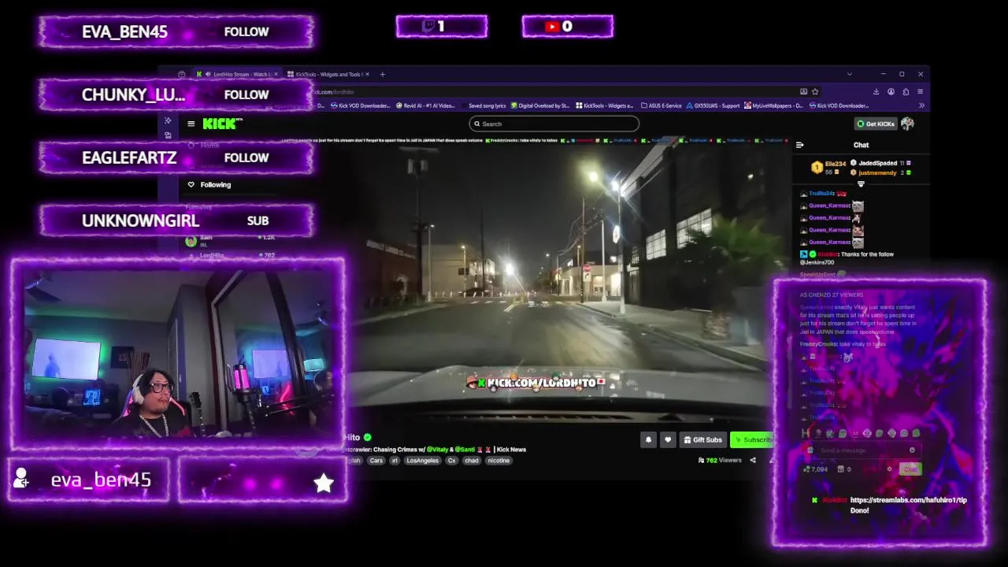
Task: Select the Sam channel in sidebar
Action: tap(228, 239)
